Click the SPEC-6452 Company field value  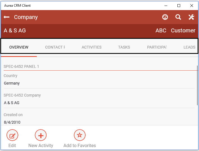click(12, 103)
